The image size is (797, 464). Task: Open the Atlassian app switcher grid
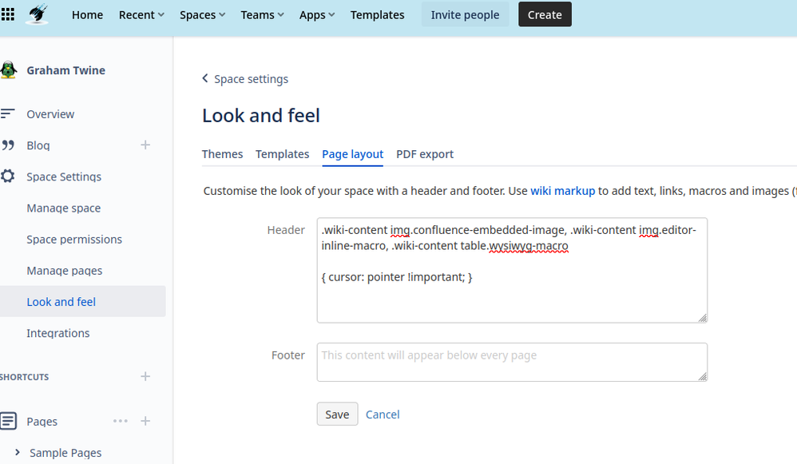coord(9,14)
